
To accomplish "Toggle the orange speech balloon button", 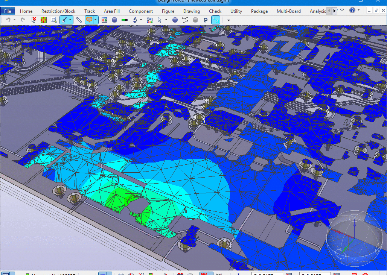I will (x=89, y=20).
